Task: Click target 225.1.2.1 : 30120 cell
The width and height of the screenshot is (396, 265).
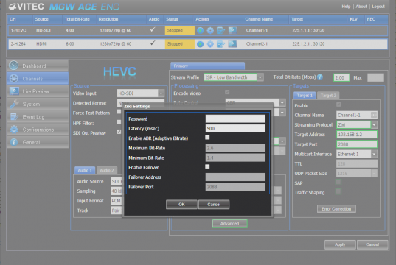Action: 308,44
